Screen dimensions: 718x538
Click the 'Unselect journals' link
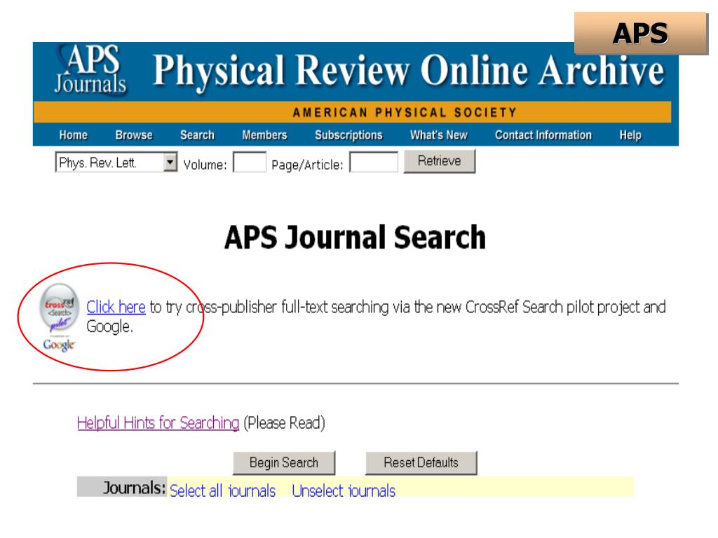pyautogui.click(x=344, y=490)
